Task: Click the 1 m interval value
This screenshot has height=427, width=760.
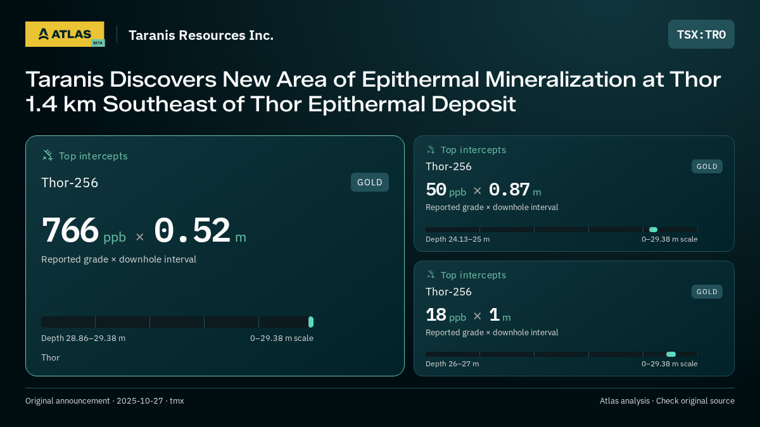Action: pyautogui.click(x=500, y=315)
